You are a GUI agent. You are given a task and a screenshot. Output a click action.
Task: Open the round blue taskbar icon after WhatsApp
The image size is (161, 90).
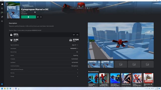[x=10, y=88]
